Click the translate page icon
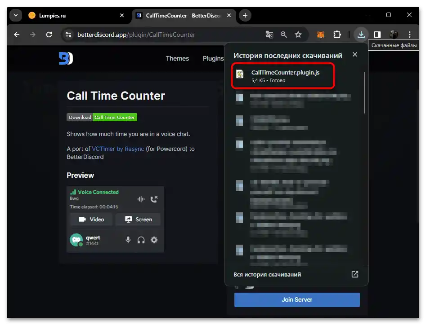The width and height of the screenshot is (426, 325). 269,35
